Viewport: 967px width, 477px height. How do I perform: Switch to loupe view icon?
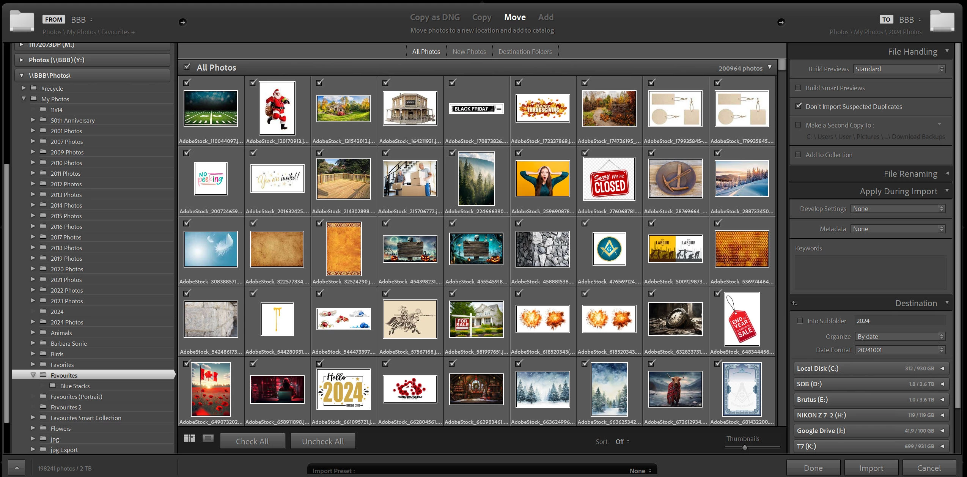point(208,438)
